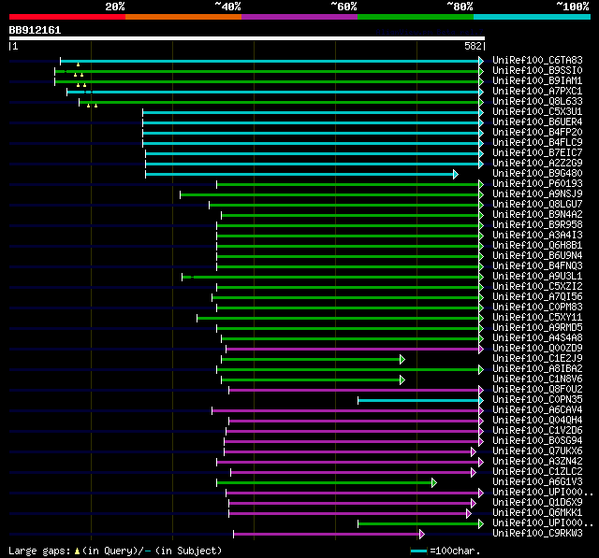Open UniRef100_A8IBA2 from the hit list

click(537, 369)
